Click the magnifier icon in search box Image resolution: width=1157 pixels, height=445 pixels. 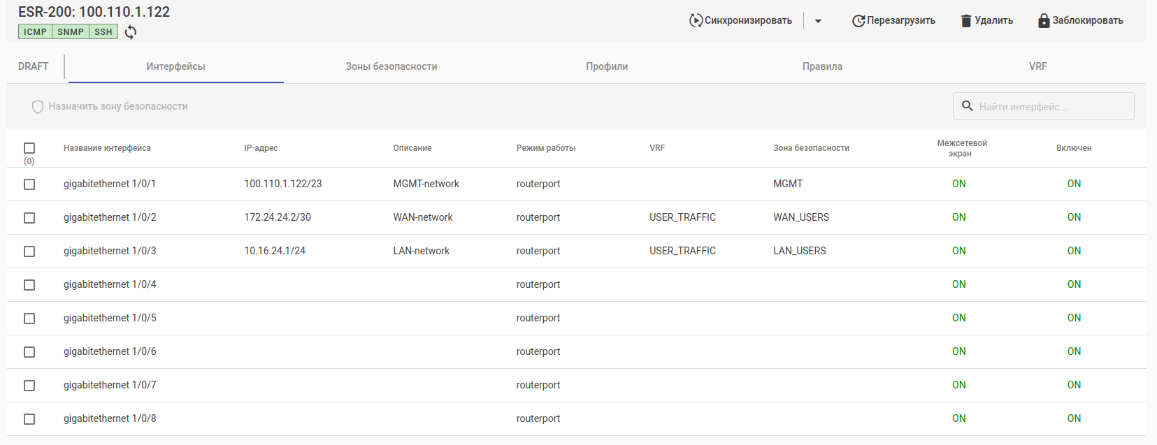coord(968,106)
